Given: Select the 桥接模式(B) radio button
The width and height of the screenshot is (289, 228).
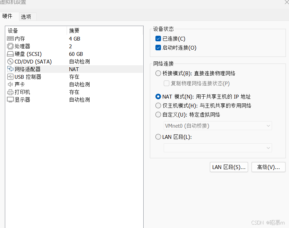Looking at the screenshot, I should pos(158,73).
